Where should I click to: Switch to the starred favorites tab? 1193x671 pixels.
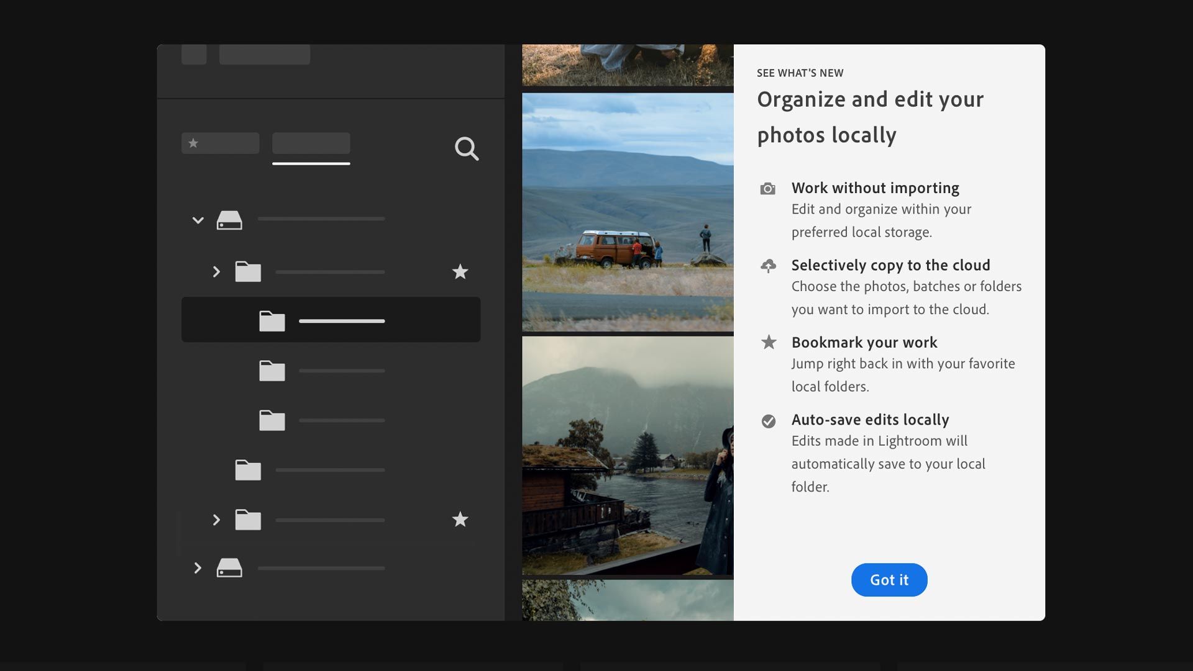click(x=220, y=143)
